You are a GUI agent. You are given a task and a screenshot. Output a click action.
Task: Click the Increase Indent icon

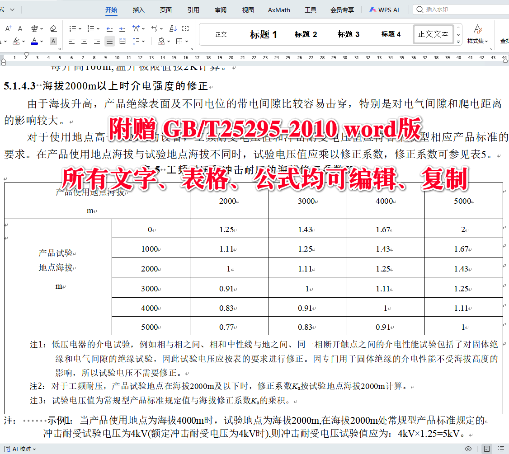123,28
